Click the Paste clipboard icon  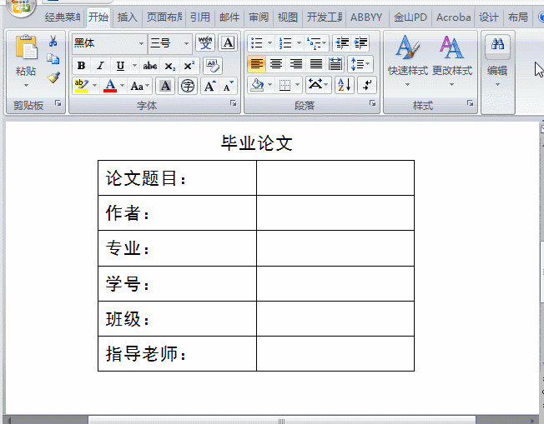pos(26,47)
